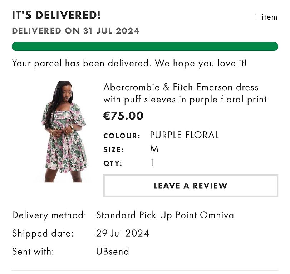Viewport: 290px width, 274px height.
Task: Click the green delivery progress bar
Action: (x=145, y=46)
